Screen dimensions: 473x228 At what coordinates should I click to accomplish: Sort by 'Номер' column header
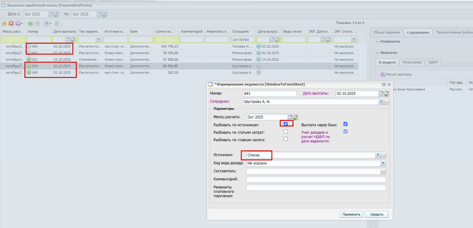click(x=39, y=31)
